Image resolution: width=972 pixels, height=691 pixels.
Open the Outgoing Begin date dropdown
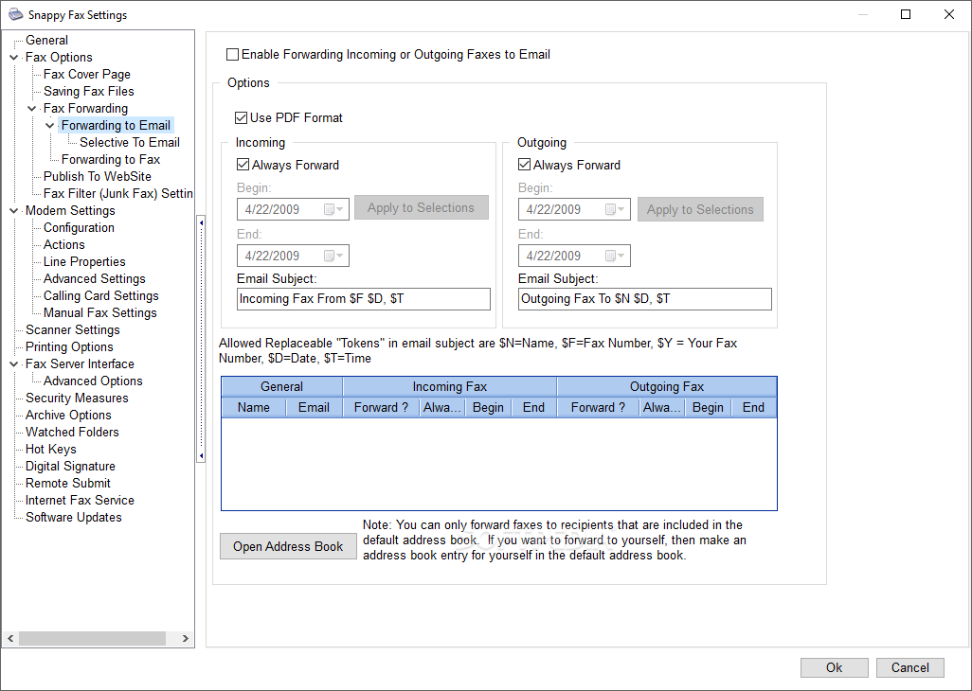(616, 209)
